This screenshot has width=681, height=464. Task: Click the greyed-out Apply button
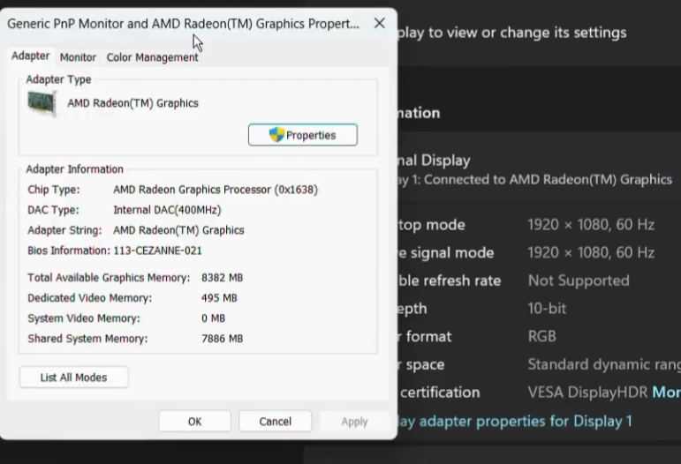coord(354,421)
